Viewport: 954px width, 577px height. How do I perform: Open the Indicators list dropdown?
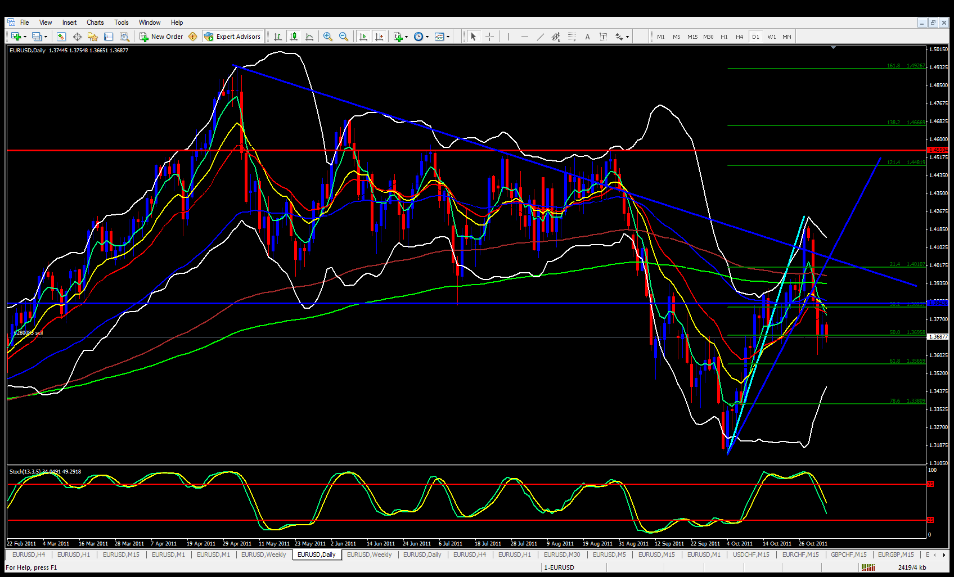[x=400, y=37]
